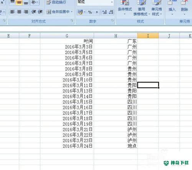Select column G header
This screenshot has width=192, height=170.
tap(67, 36)
